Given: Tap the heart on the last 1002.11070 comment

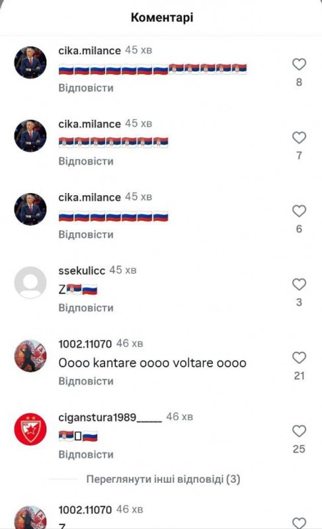Looking at the screenshot, I should pos(299,523).
